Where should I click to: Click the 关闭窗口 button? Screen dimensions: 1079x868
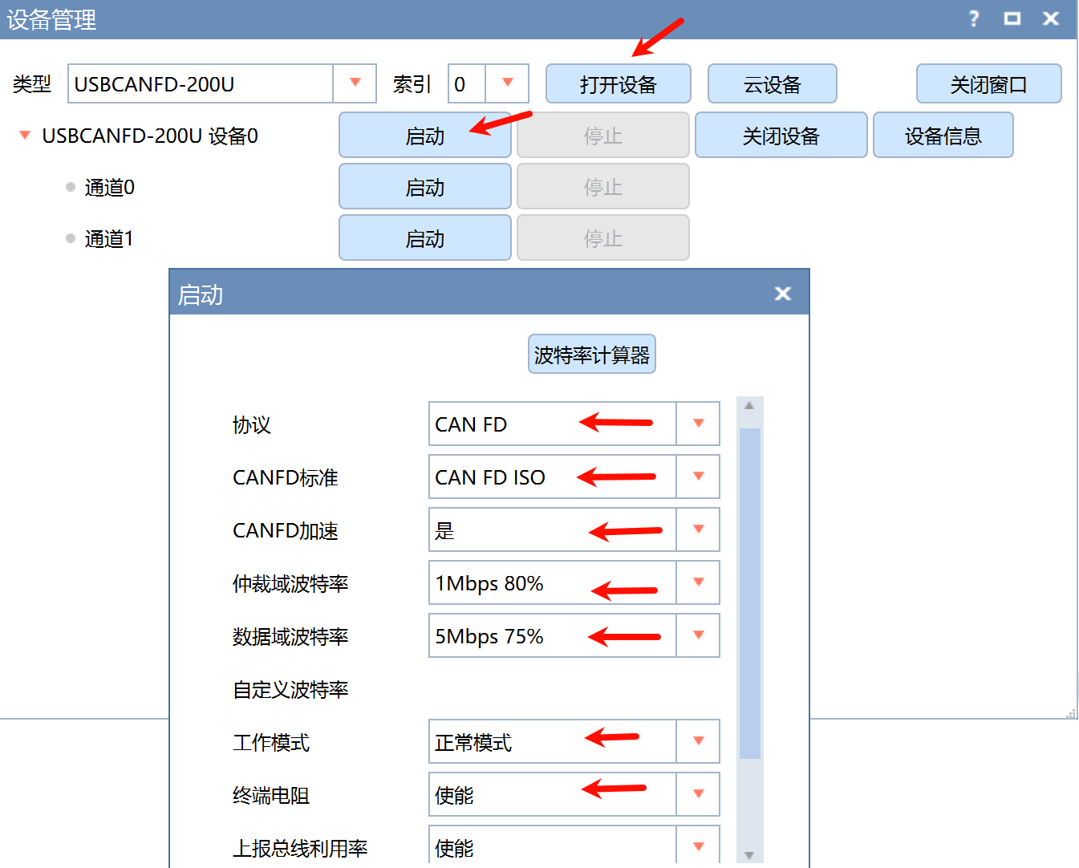(x=989, y=83)
